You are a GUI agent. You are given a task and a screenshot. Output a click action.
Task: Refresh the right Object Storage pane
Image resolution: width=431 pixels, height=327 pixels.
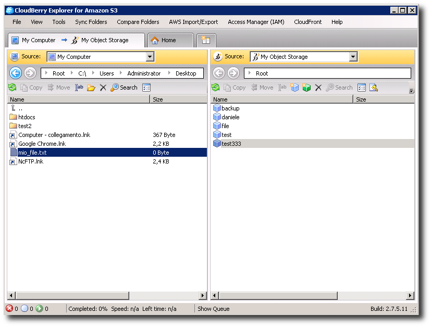pos(216,87)
